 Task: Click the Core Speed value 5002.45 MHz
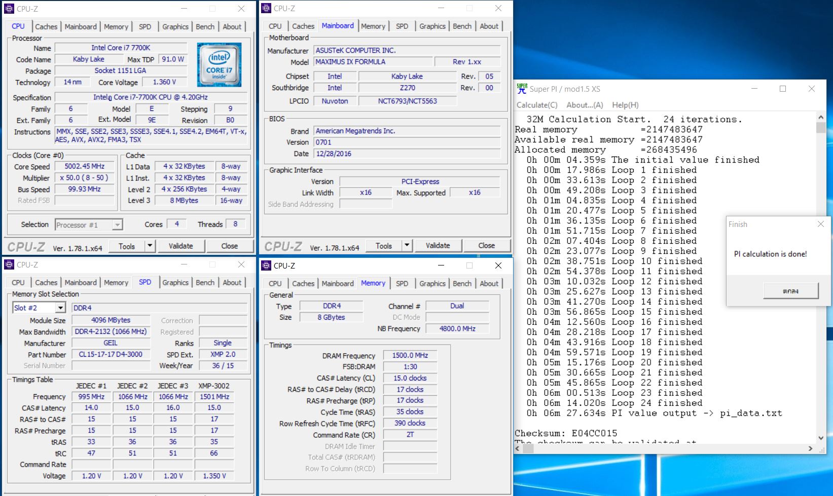[x=85, y=166]
